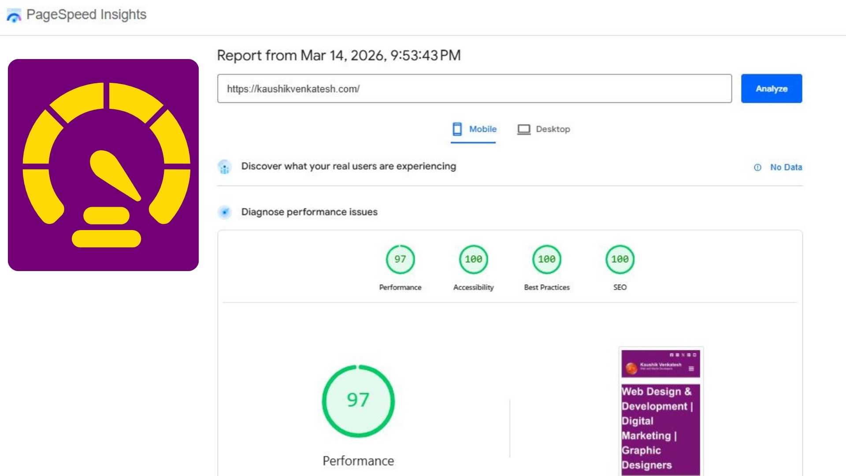Click the No Data info icon

[x=757, y=167]
